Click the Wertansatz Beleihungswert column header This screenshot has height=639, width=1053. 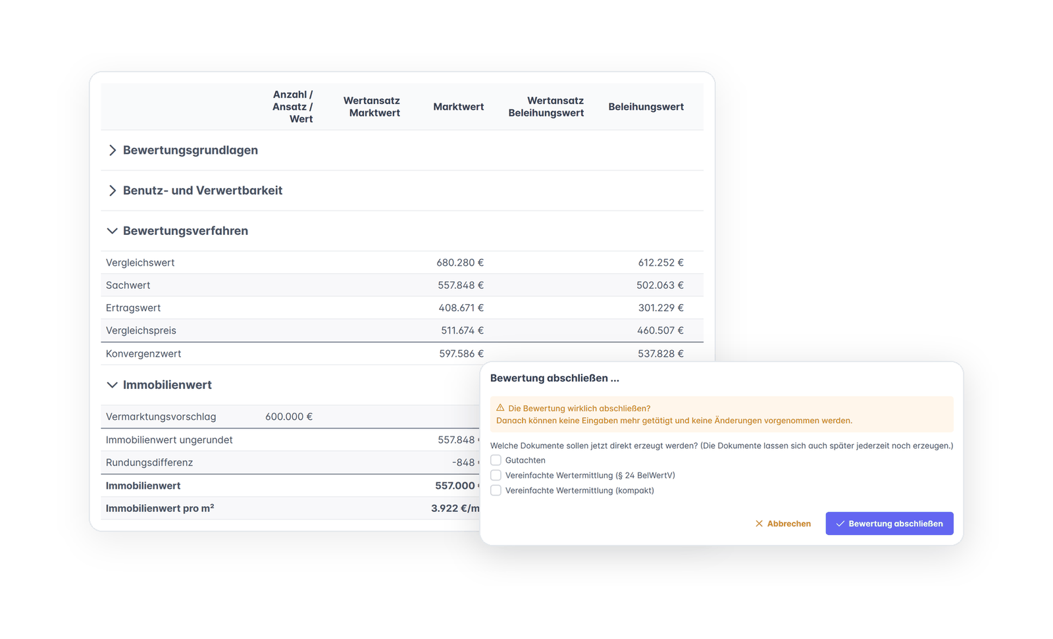tap(546, 107)
